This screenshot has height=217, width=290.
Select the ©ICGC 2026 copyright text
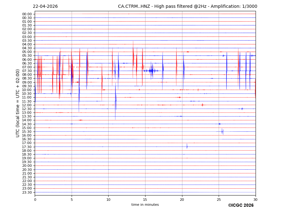[241, 205]
